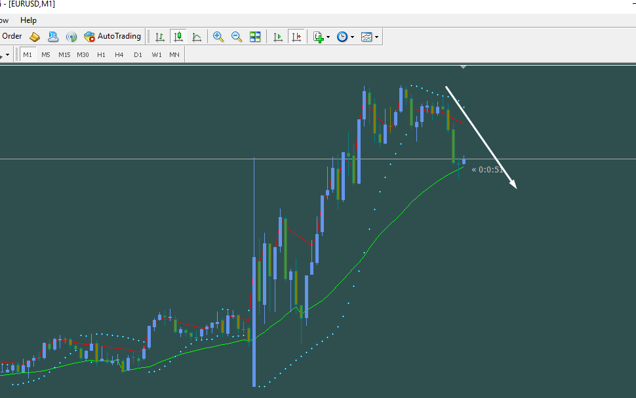Expand the dropdown arrow left of M1
The width and height of the screenshot is (636, 398).
pyautogui.click(x=7, y=55)
